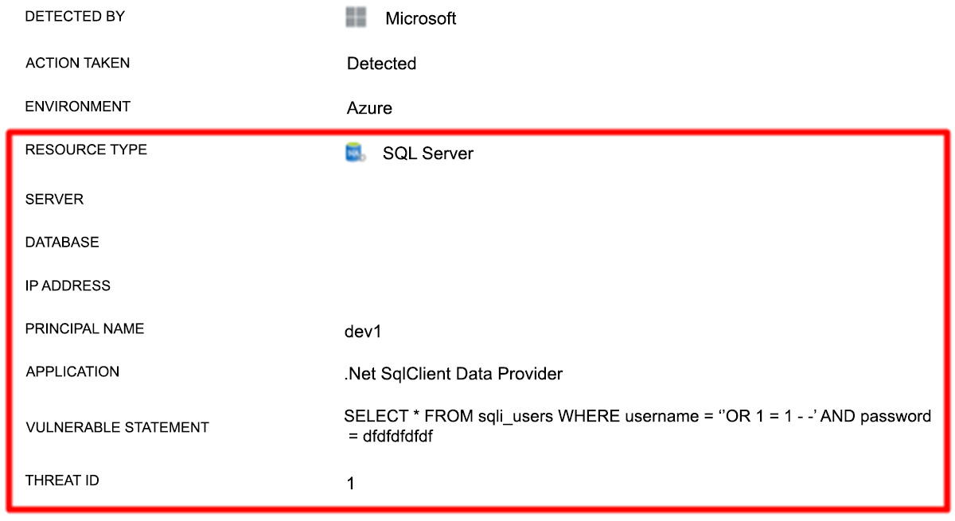
Task: Click the THREAT ID field label
Action: pos(64,480)
